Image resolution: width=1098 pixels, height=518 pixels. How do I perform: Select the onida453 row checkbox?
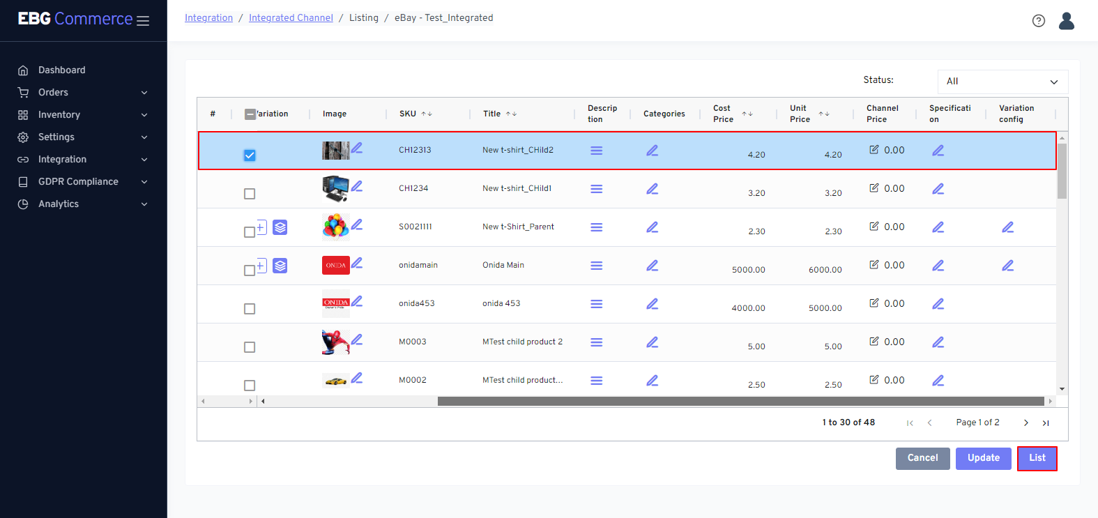(x=250, y=309)
